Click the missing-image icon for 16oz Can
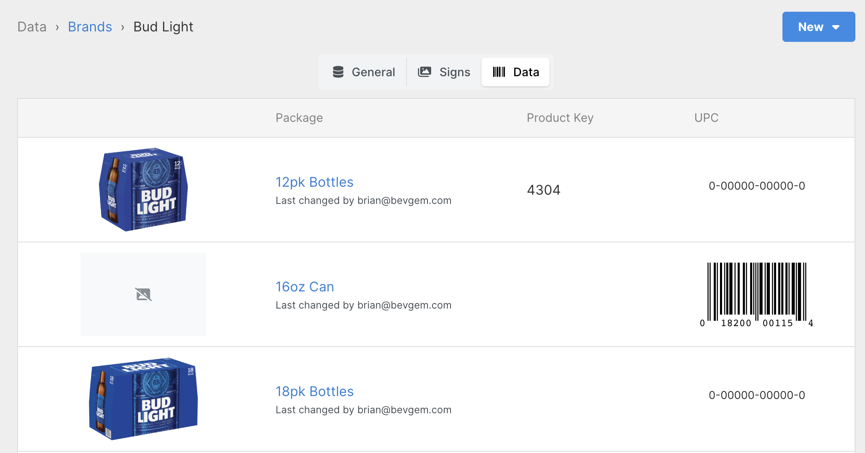This screenshot has height=453, width=865. point(143,294)
